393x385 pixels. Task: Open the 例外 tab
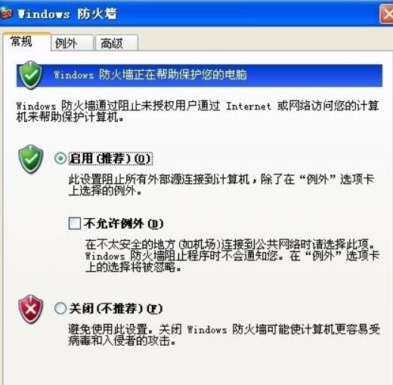[72, 43]
